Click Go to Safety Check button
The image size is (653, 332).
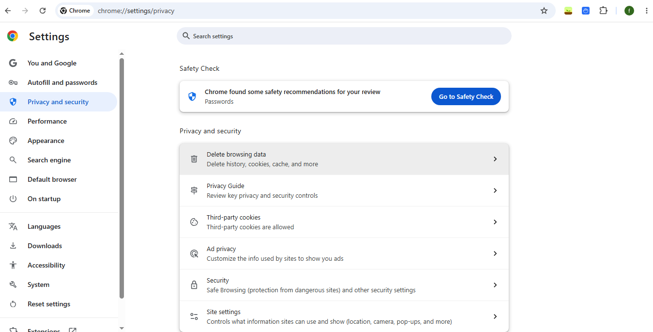(466, 96)
